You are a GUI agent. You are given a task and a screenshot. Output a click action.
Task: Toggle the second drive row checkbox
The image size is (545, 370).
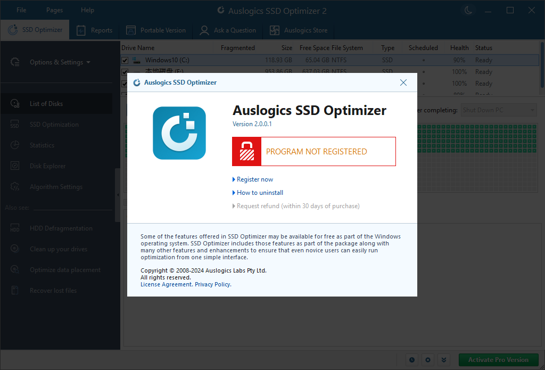[125, 72]
